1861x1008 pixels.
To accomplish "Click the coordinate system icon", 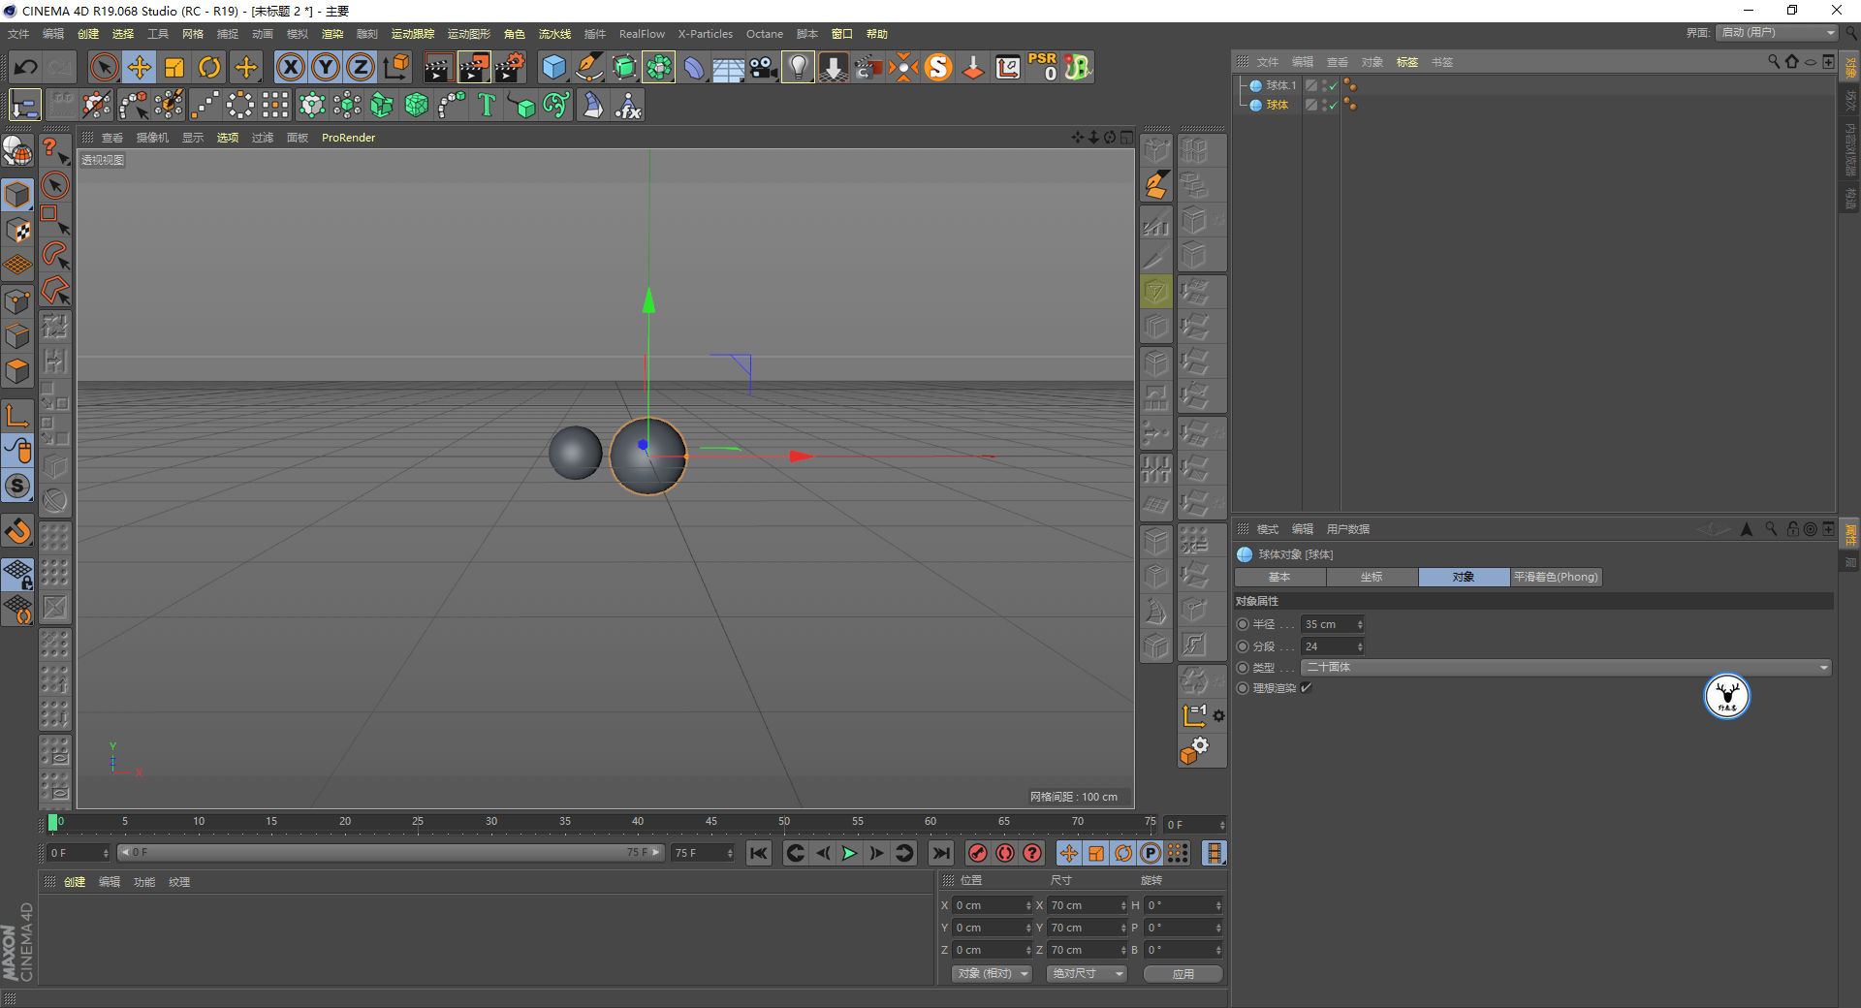I will (x=396, y=67).
